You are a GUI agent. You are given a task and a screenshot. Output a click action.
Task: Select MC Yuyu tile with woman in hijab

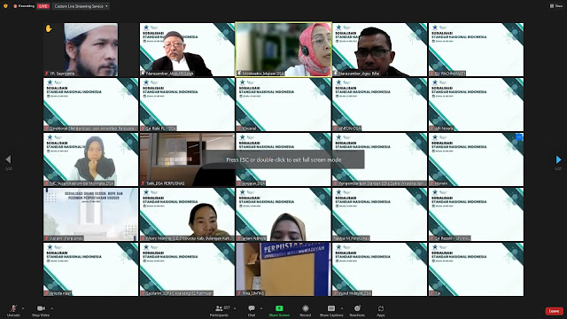[90, 159]
